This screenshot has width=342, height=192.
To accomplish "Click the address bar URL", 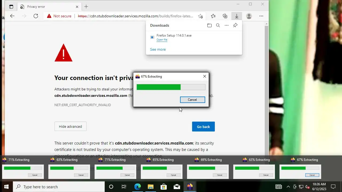I will 135,16.
